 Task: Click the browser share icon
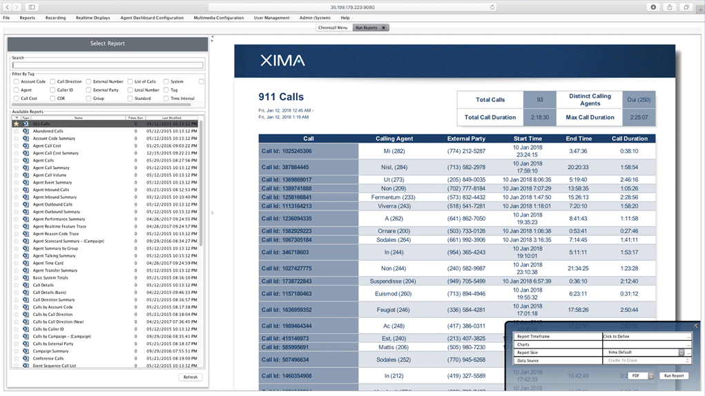[x=670, y=7]
